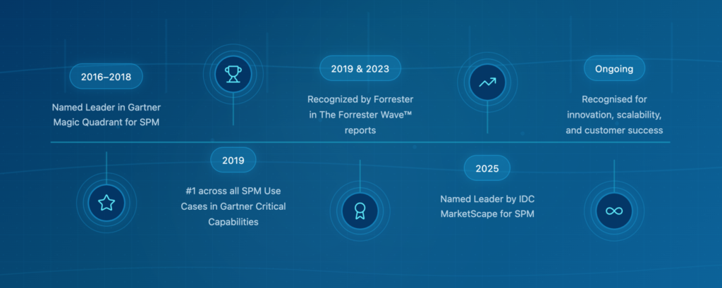Click the upward trending arrow icon
This screenshot has height=288, width=722.
(487, 82)
